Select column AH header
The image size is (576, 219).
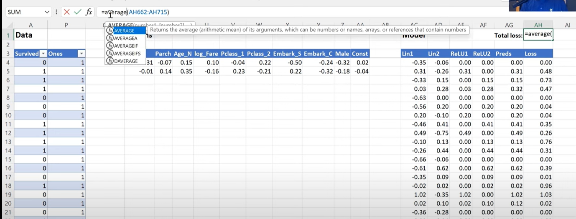[538, 25]
